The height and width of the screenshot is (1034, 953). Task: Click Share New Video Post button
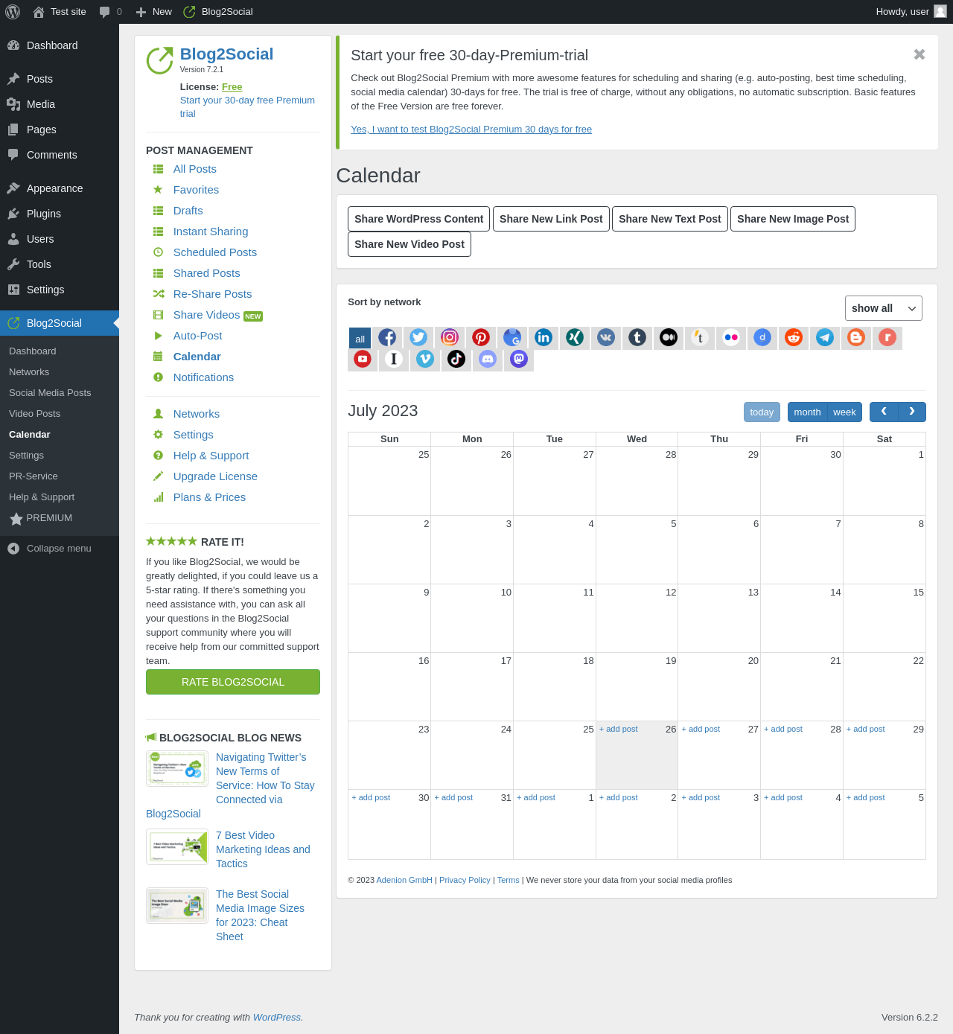click(x=409, y=244)
